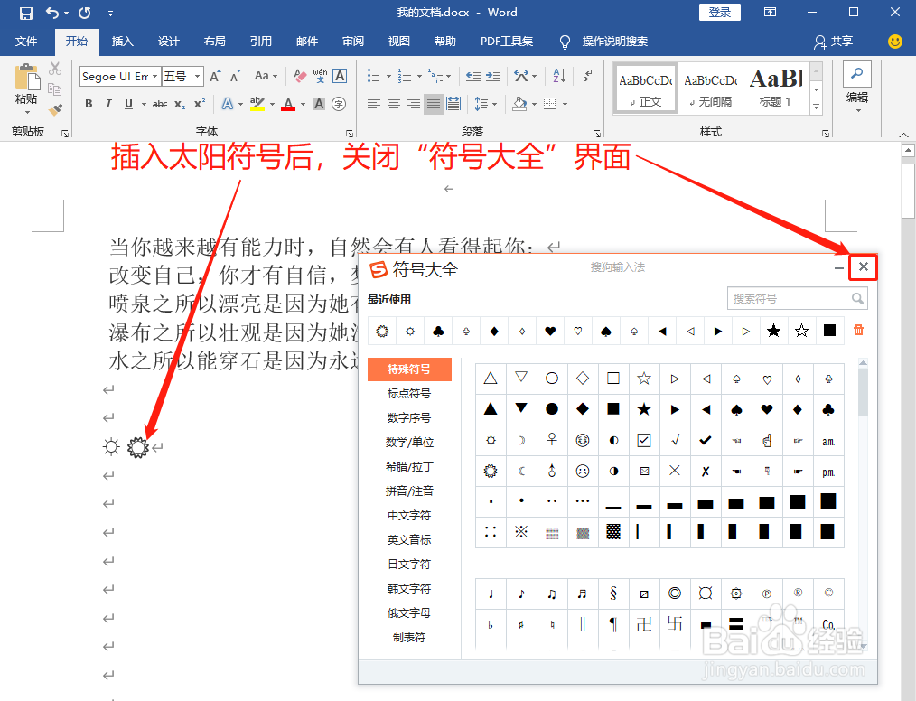
Task: Activate the Format Painter brush
Action: click(55, 109)
